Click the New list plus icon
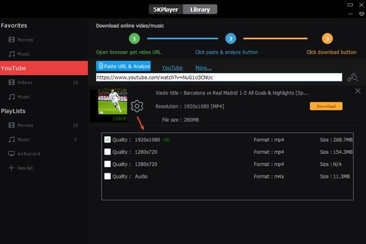This screenshot has width=366, height=244. 11,168
